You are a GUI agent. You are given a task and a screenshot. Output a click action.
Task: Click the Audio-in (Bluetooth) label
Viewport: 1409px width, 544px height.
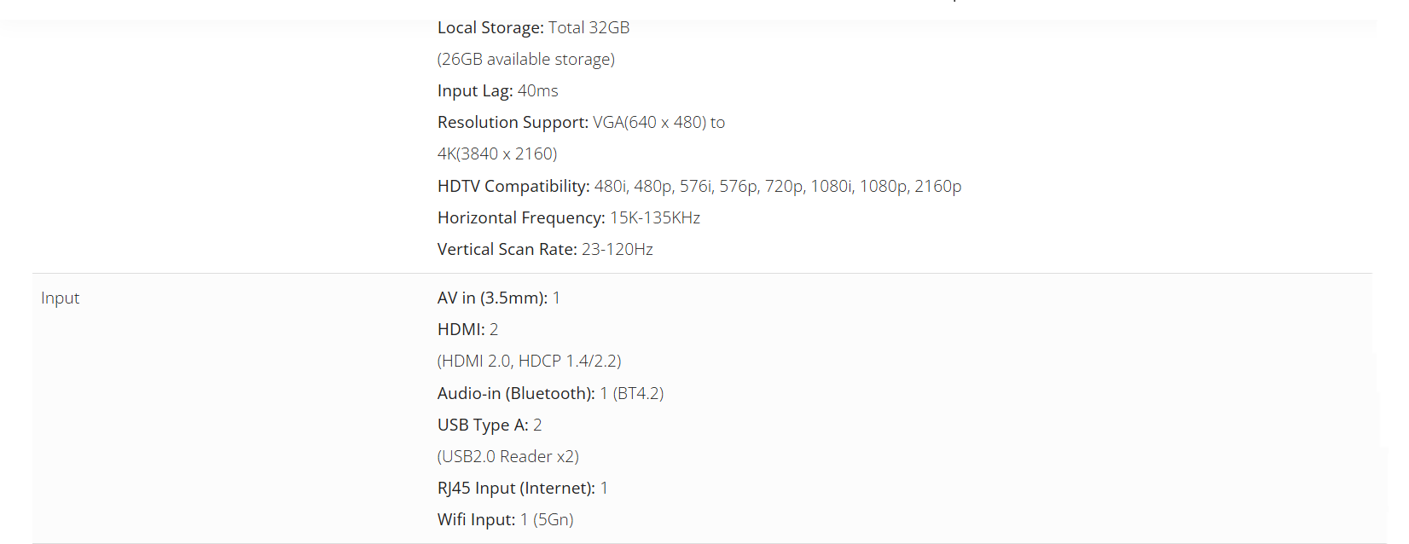click(x=515, y=393)
